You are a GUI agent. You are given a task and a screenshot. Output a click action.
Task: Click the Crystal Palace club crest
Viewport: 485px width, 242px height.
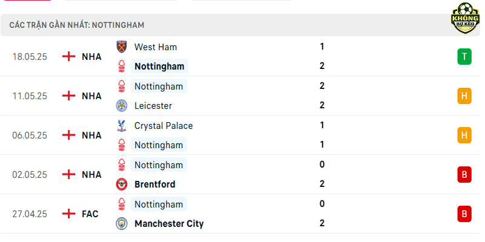122,126
